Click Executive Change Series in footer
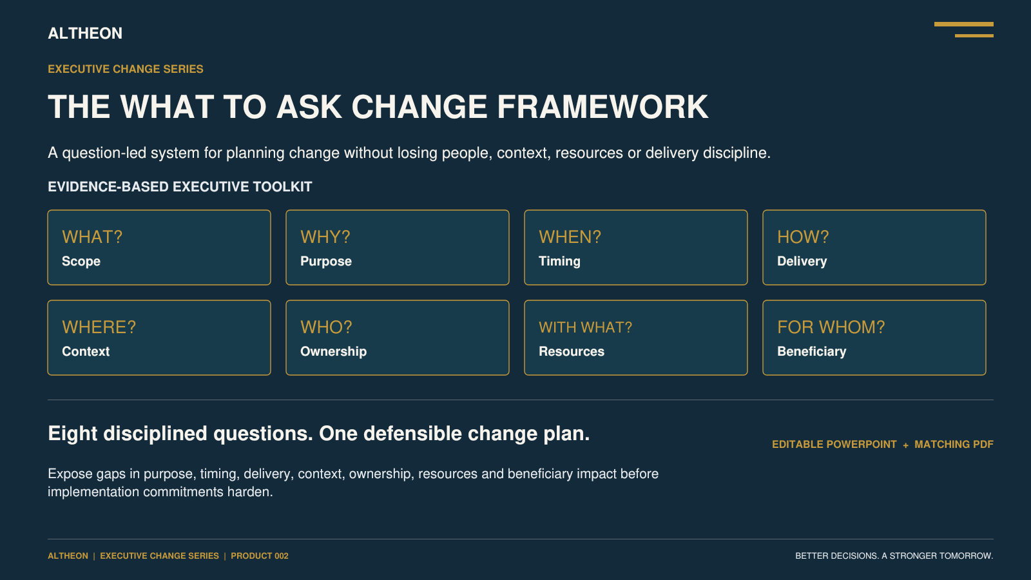1031x580 pixels. (159, 556)
